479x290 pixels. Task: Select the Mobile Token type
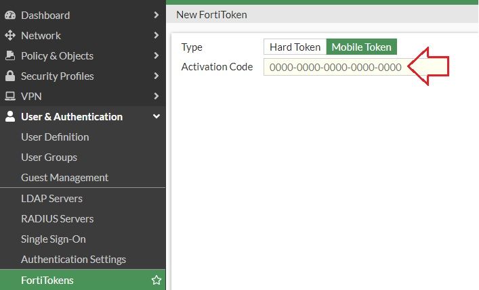click(361, 47)
